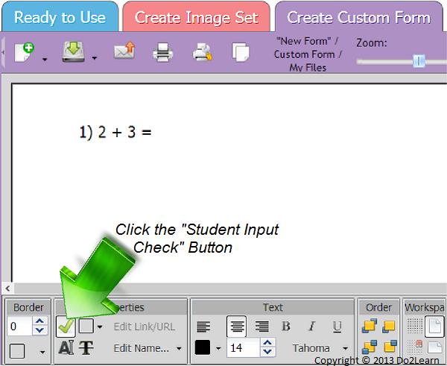Click the Print icon

point(162,52)
